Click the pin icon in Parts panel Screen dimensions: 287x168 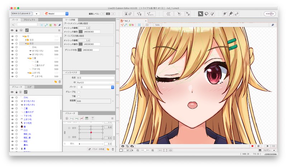coord(60,25)
